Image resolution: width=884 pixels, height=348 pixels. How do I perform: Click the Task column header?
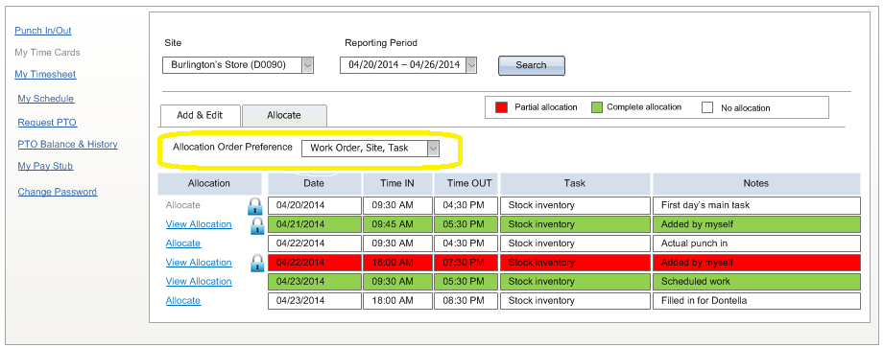(575, 183)
